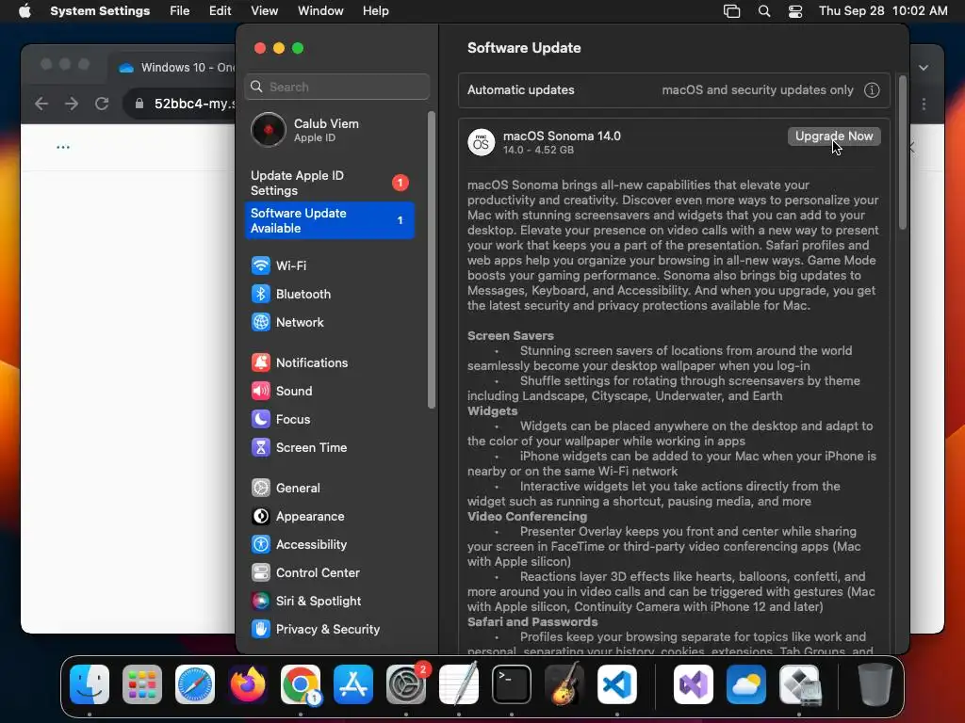This screenshot has height=723, width=965.
Task: Click the Settings search field
Action: point(336,87)
